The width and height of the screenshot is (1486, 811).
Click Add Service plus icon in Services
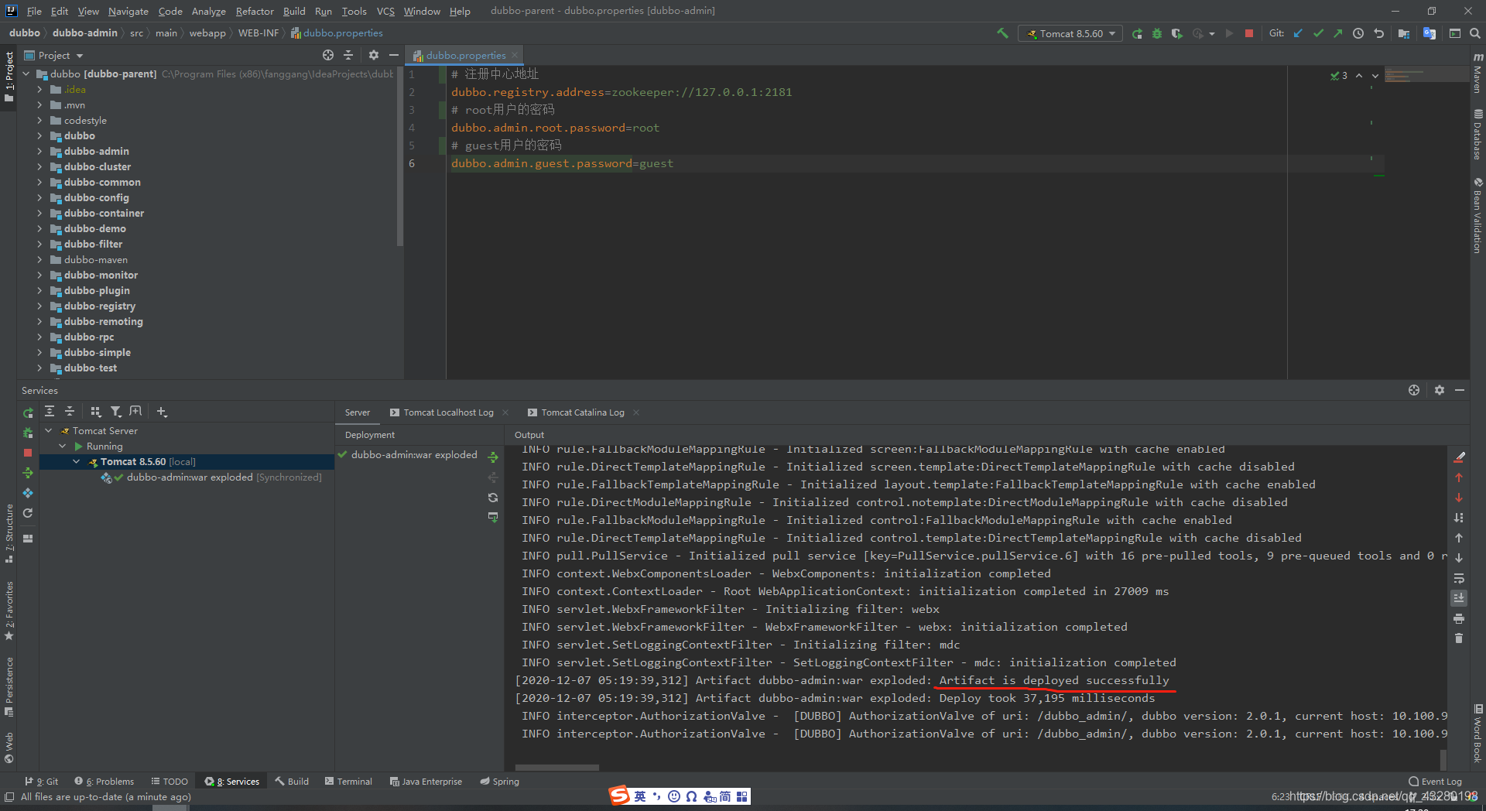coord(162,412)
